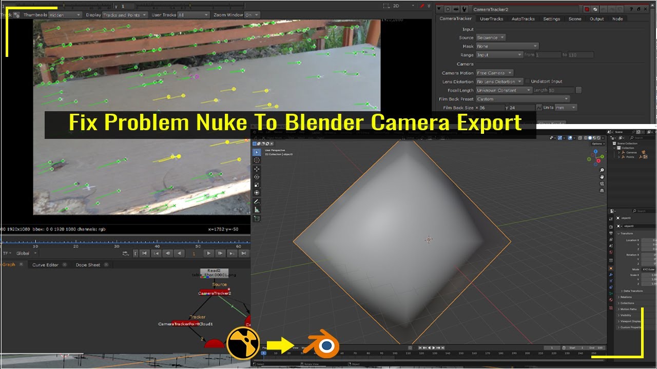The width and height of the screenshot is (657, 369).
Task: Switch to the Output tab in CameraTracker
Action: (596, 19)
